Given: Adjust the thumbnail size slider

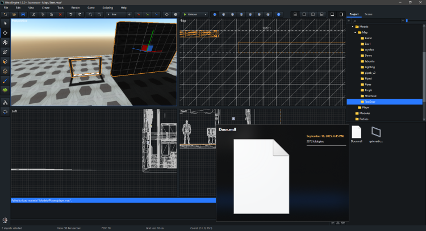Looking at the screenshot, I should 407,20.
